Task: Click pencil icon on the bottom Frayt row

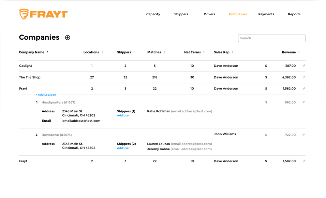Action: pos(304,161)
